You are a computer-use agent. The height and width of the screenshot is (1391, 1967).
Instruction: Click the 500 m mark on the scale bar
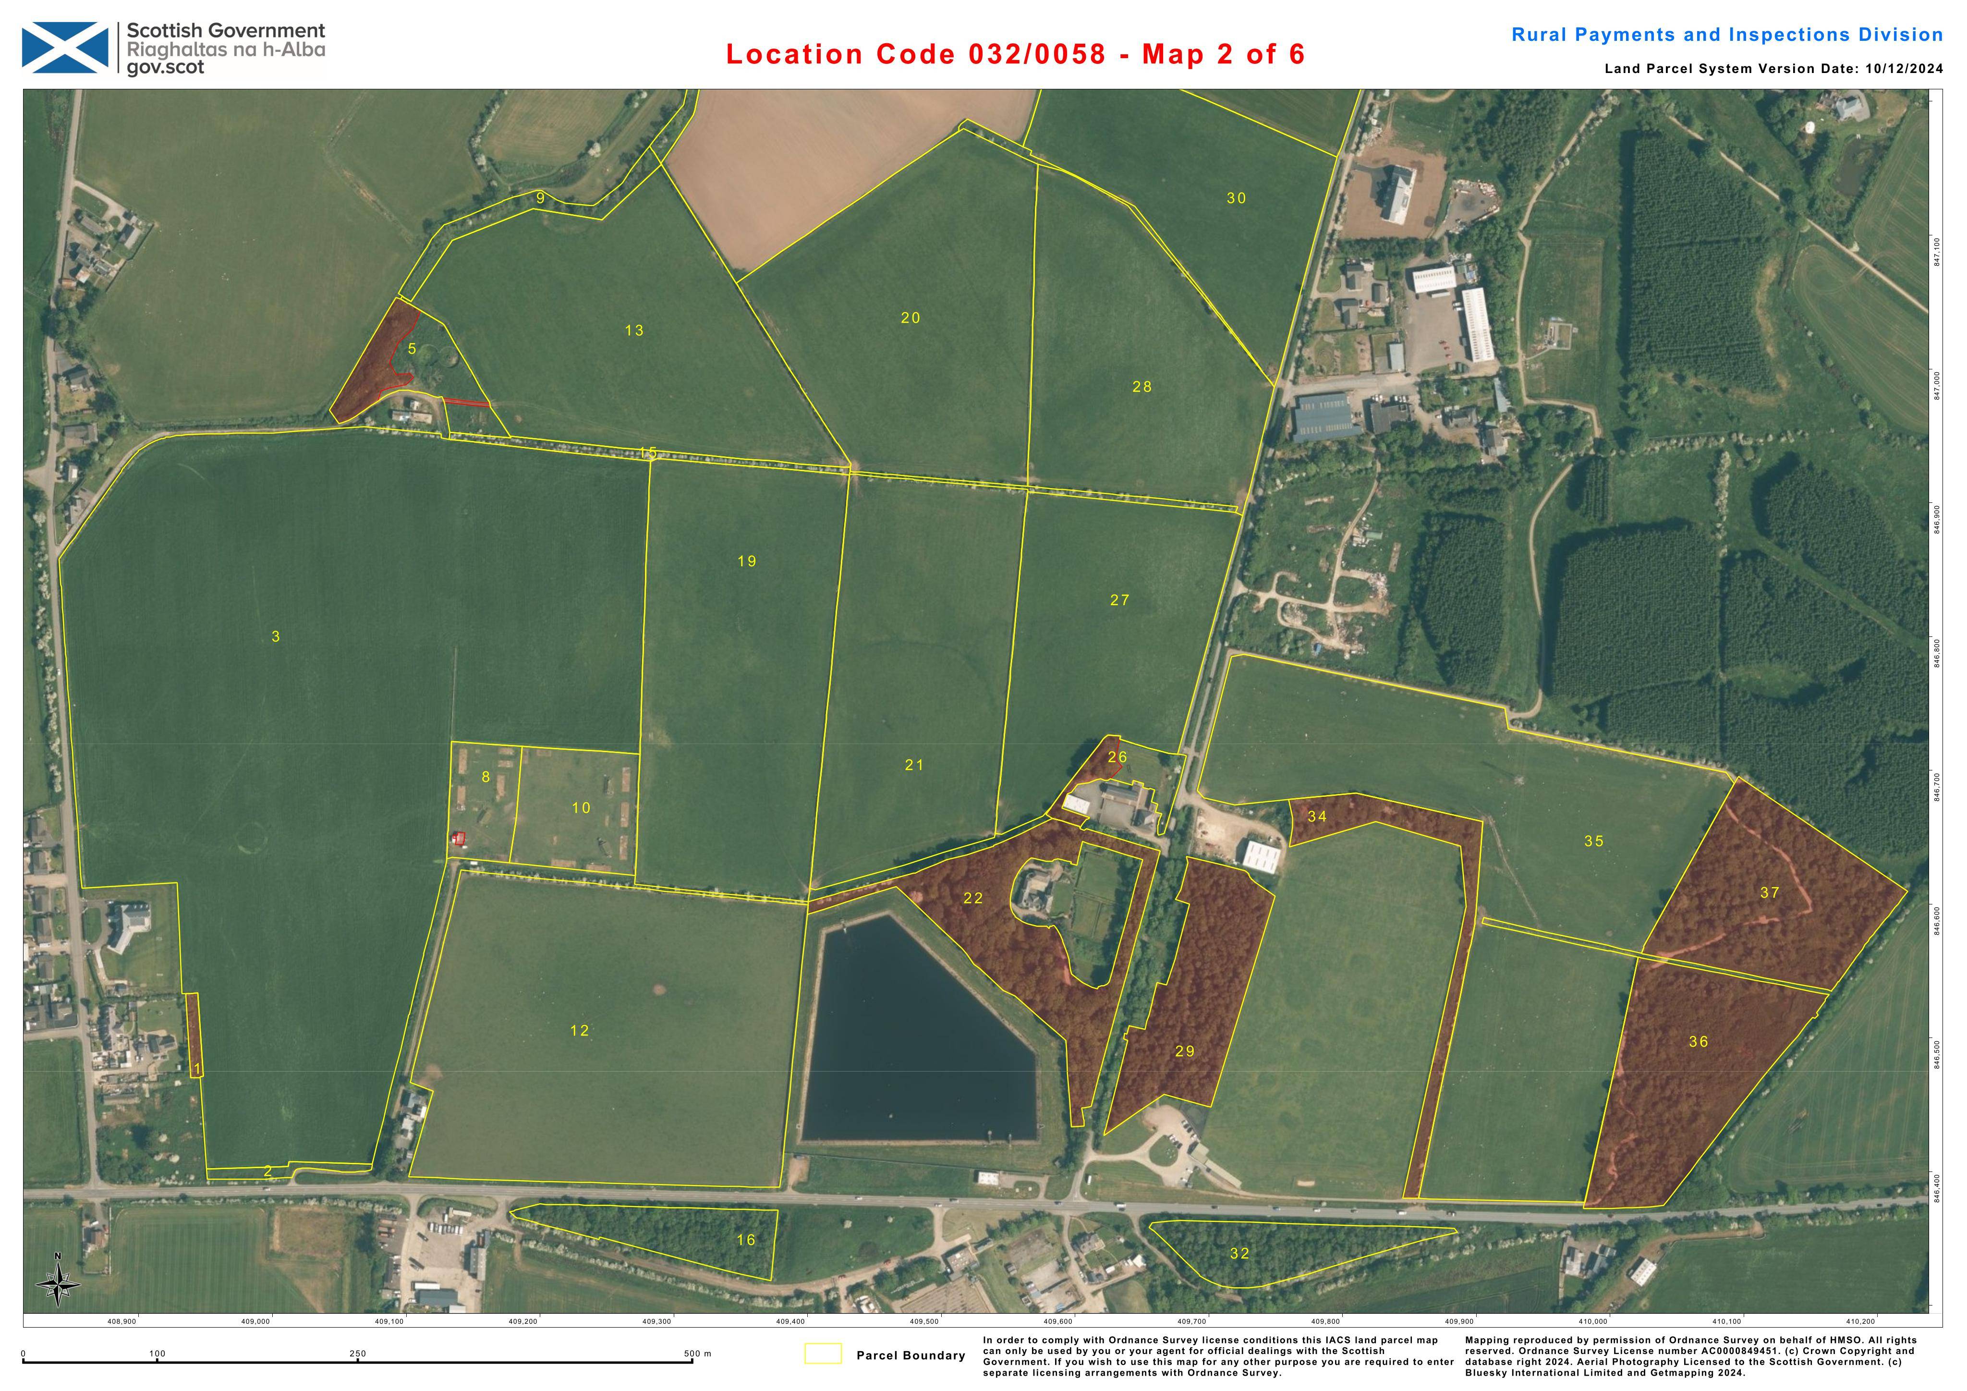(697, 1354)
